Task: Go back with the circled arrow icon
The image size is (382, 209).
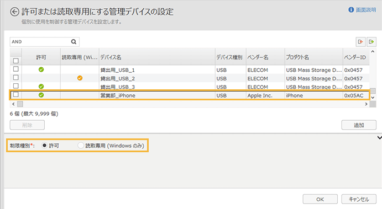Action: coord(14,12)
